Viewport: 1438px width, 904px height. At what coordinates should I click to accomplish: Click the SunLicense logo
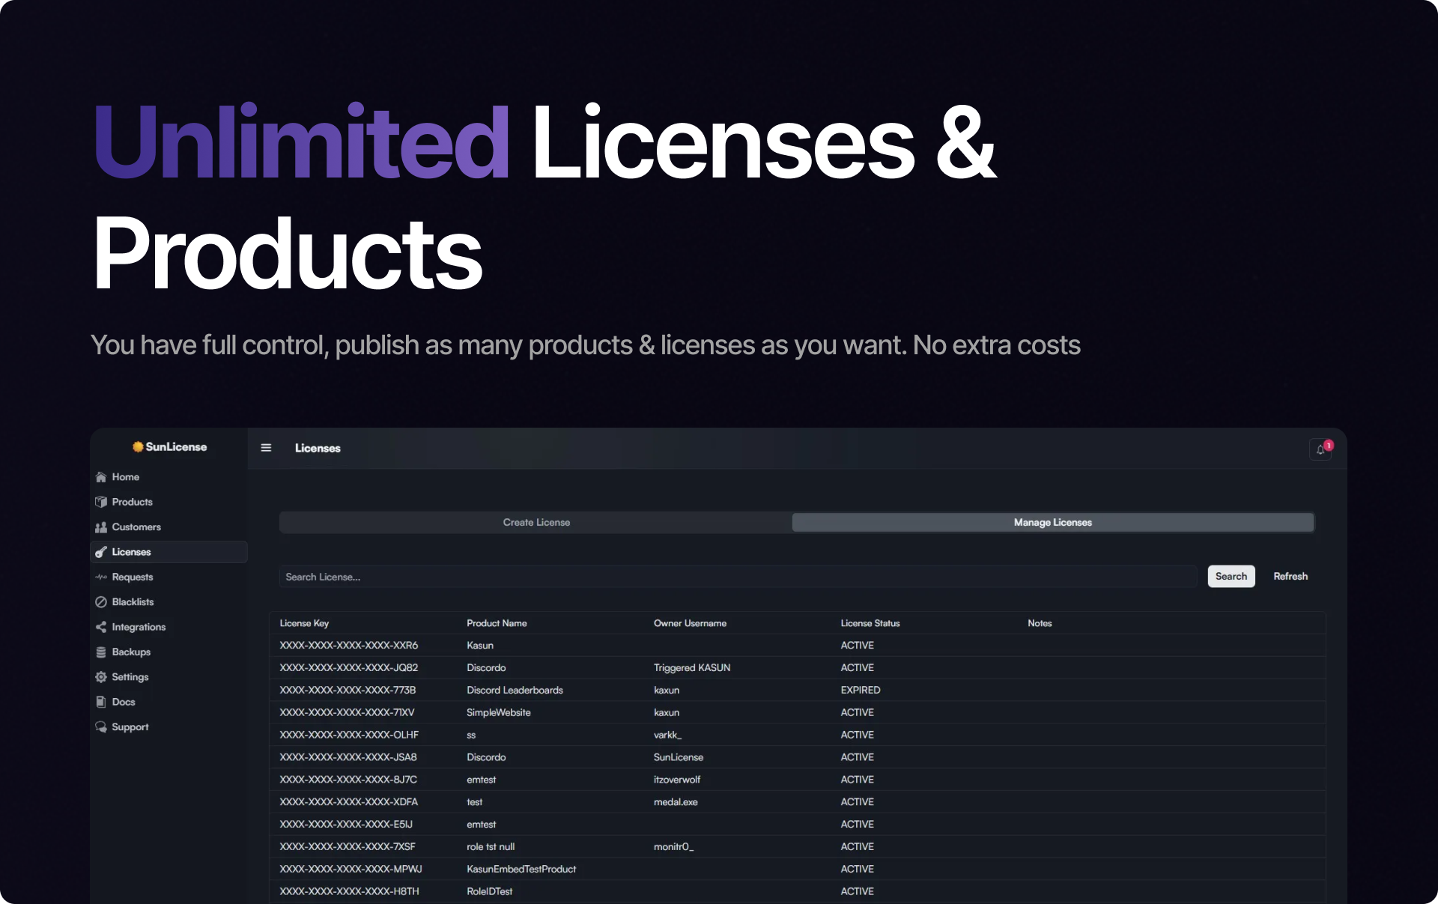170,446
